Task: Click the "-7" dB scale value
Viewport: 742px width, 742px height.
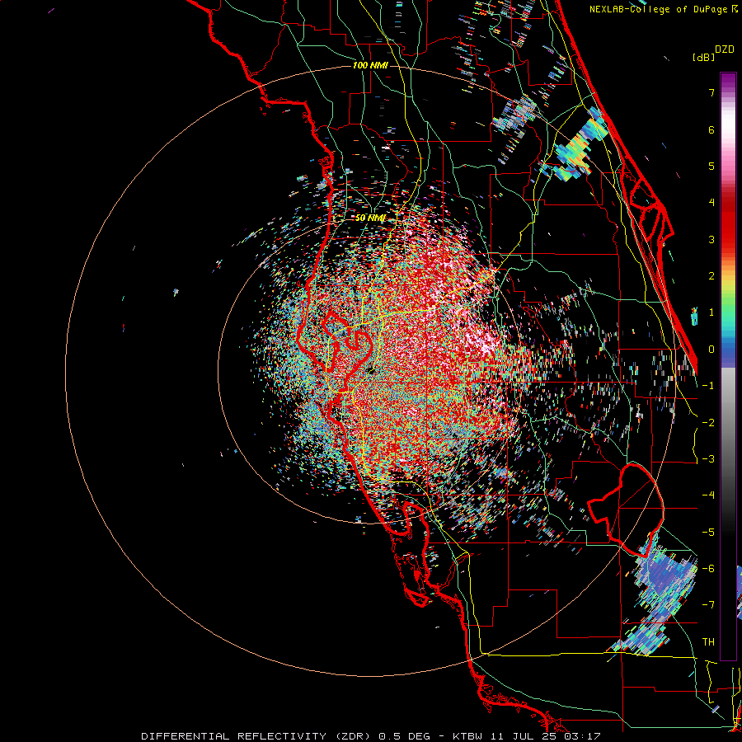Action: pos(708,605)
